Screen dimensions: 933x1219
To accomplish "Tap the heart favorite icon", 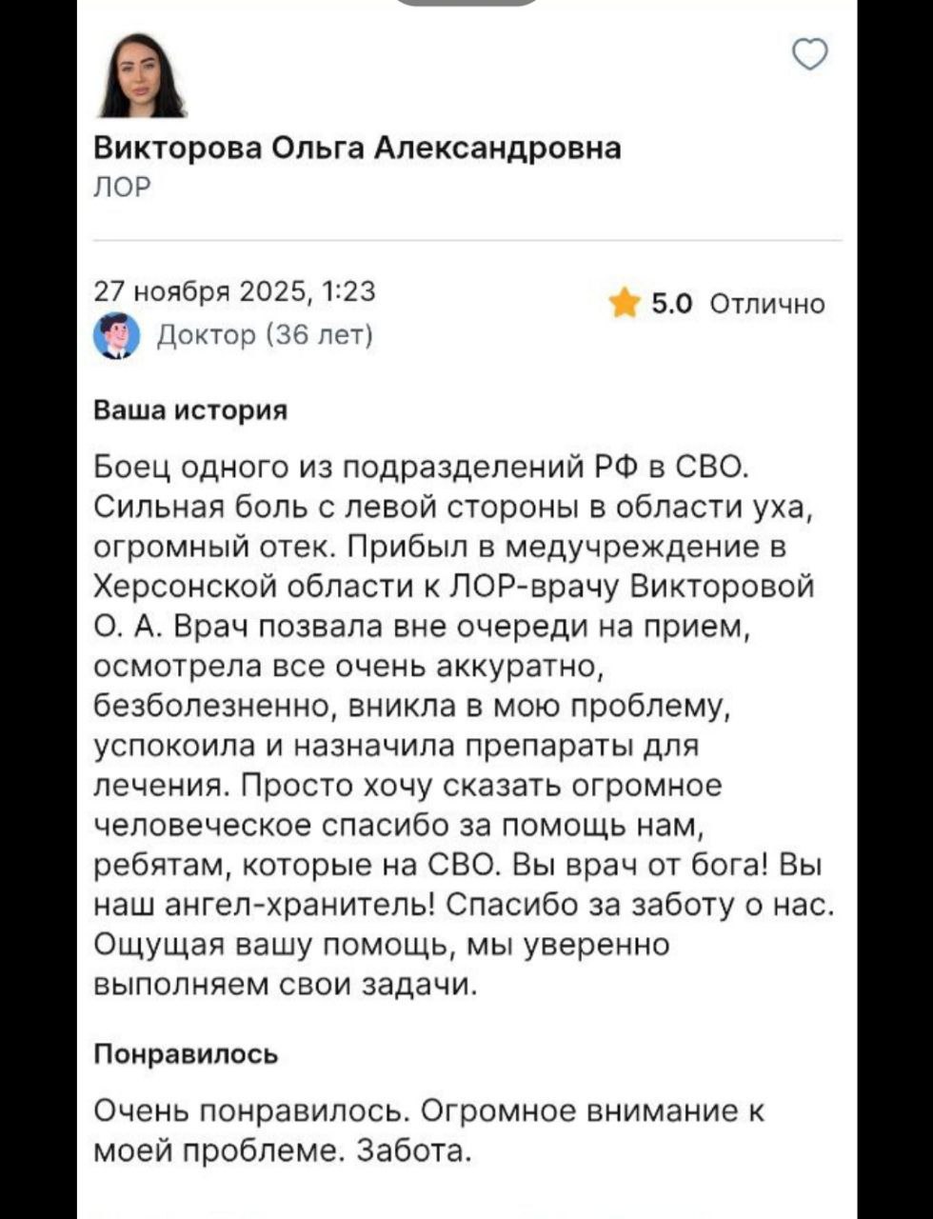I will (810, 55).
